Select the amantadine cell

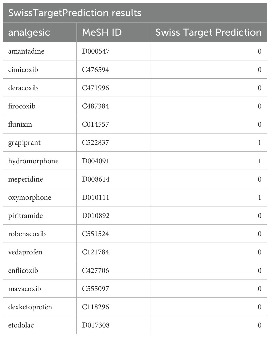(x=26, y=51)
